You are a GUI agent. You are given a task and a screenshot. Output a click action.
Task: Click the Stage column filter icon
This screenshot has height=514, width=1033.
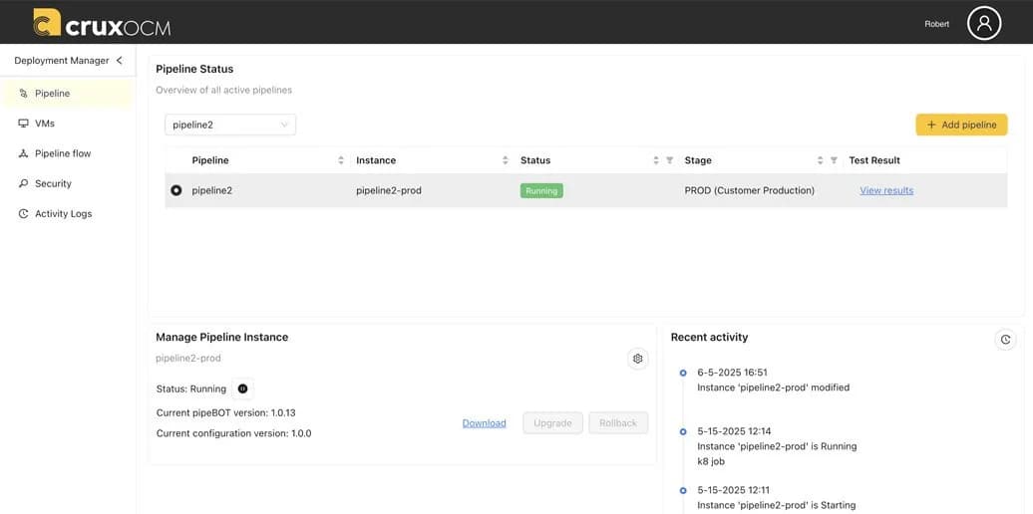coord(834,160)
